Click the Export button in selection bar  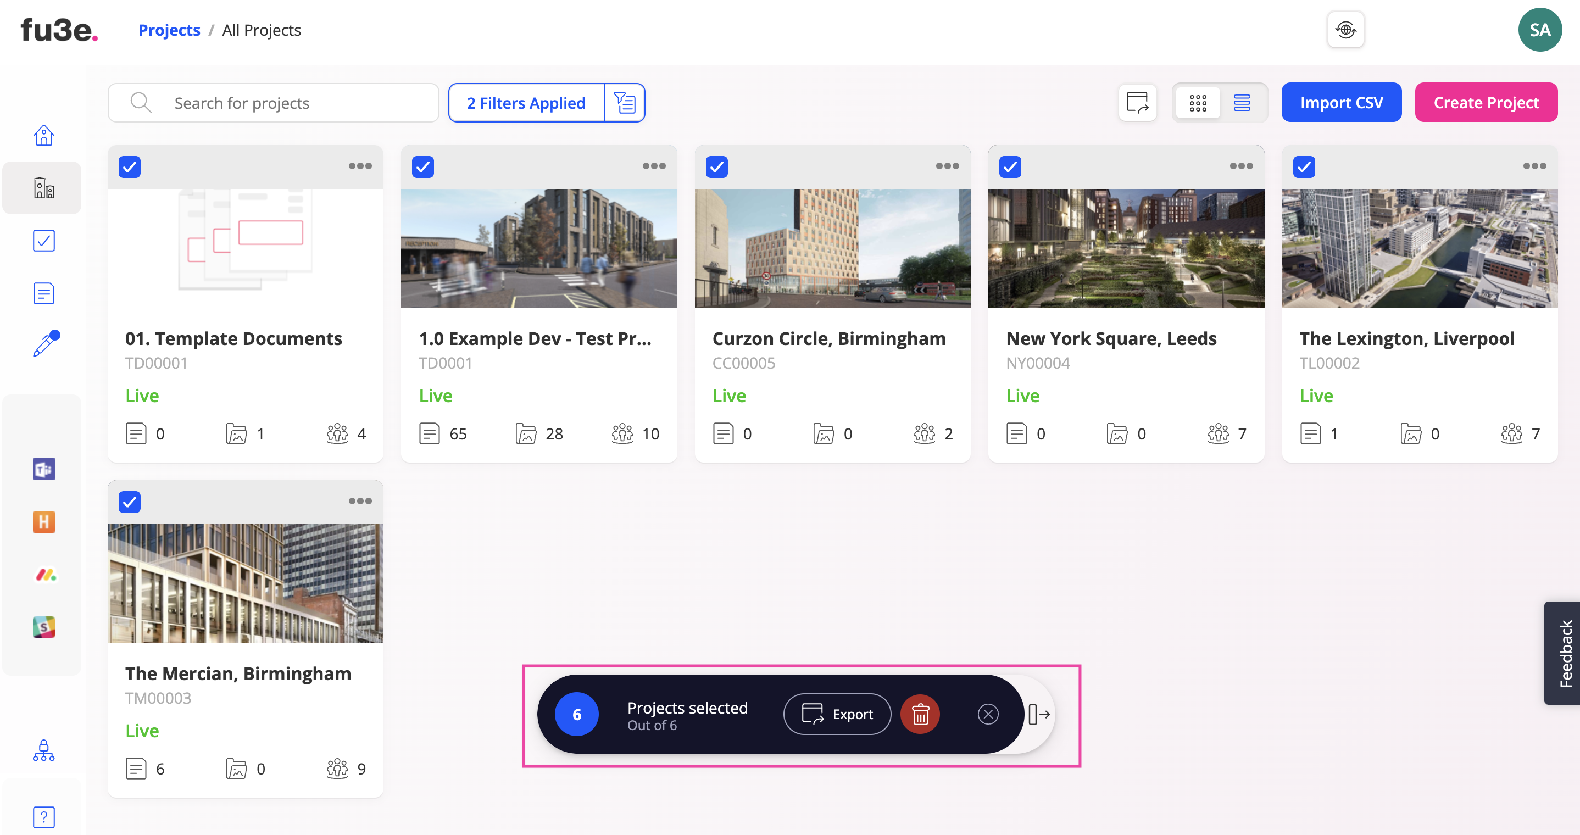pyautogui.click(x=837, y=714)
